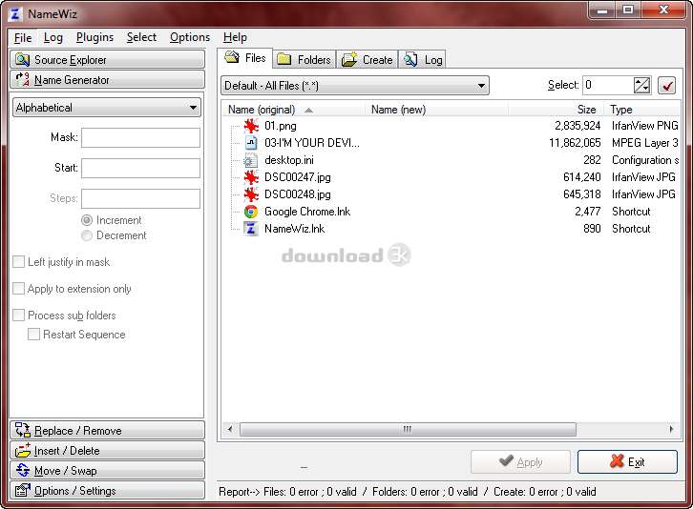
Task: Click the scrollbar left arrow
Action: click(230, 429)
